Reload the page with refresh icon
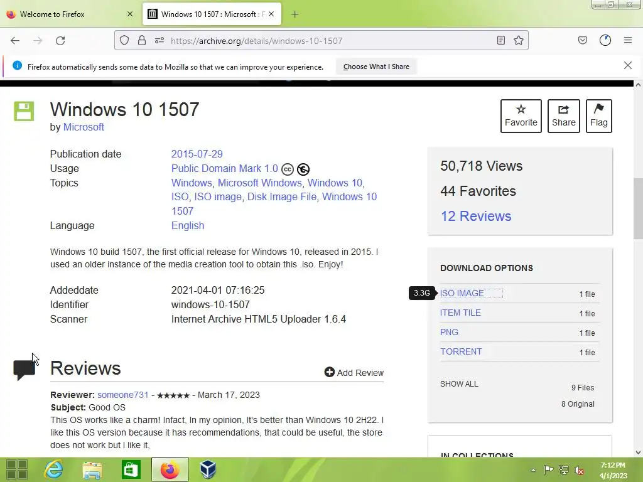643x482 pixels. click(60, 41)
